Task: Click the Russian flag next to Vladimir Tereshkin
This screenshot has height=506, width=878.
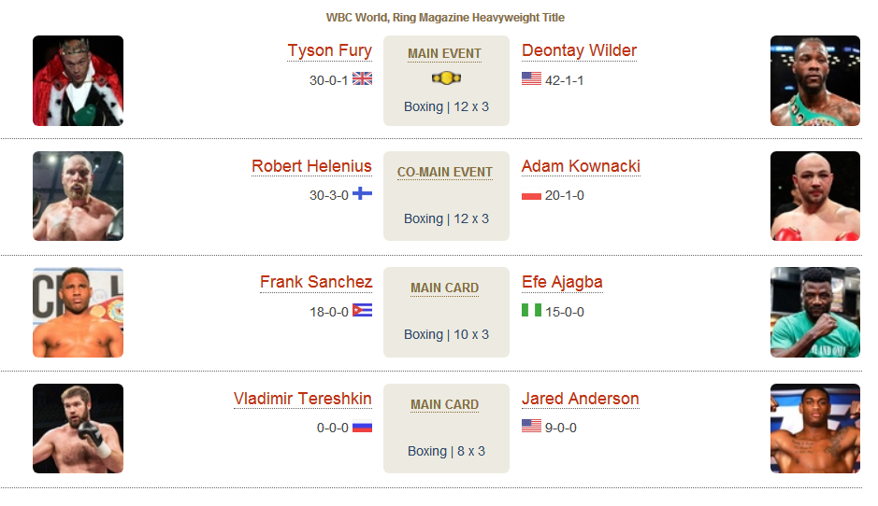Action: 362,427
